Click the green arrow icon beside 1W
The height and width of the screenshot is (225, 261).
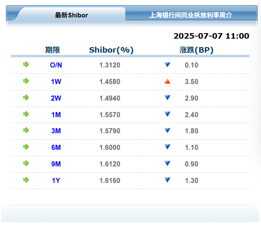26,81
